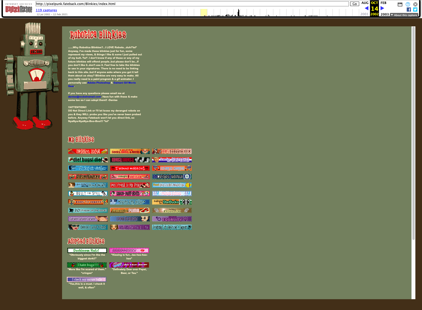
Task: Share capture via Twitter icon
Action: tap(415, 10)
